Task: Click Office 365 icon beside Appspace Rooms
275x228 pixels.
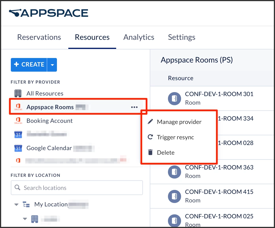Action: click(x=18, y=107)
